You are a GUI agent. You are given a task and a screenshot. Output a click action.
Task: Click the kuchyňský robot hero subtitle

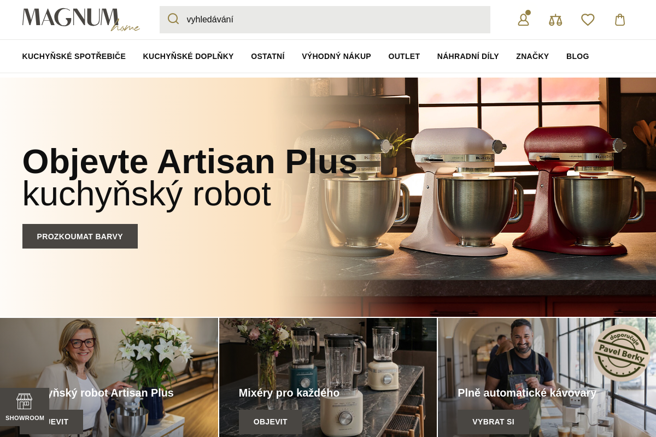coord(147,194)
